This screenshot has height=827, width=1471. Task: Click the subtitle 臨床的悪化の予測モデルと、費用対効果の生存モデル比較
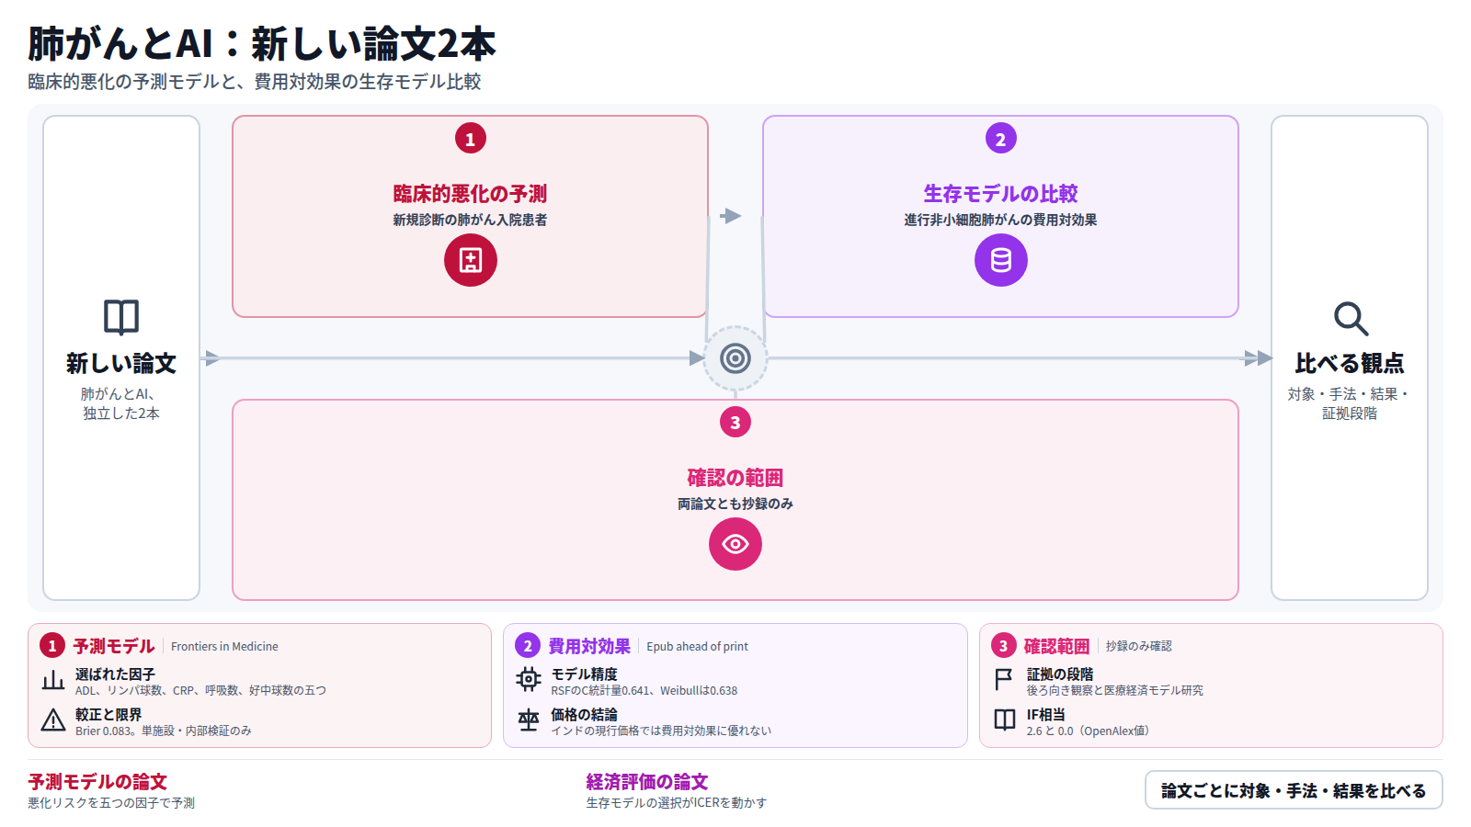[255, 82]
